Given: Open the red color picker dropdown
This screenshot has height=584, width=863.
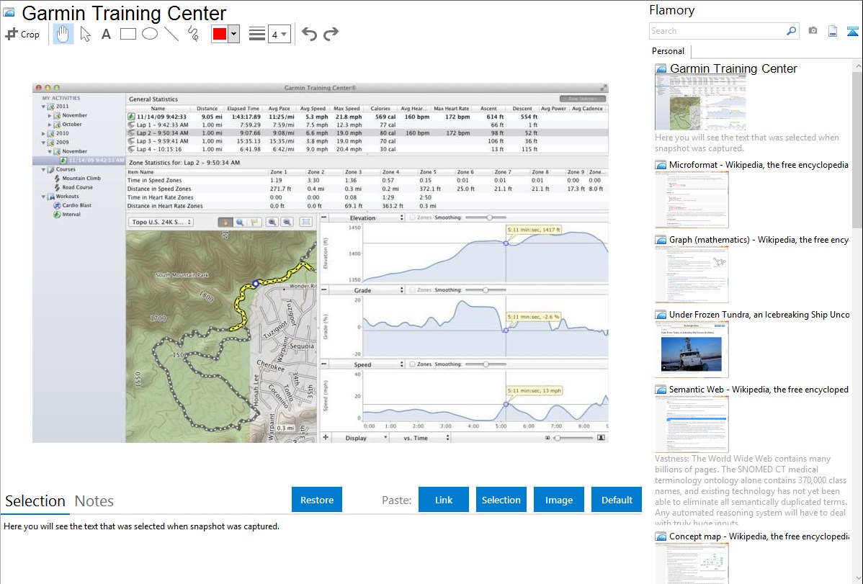Looking at the screenshot, I should [233, 34].
